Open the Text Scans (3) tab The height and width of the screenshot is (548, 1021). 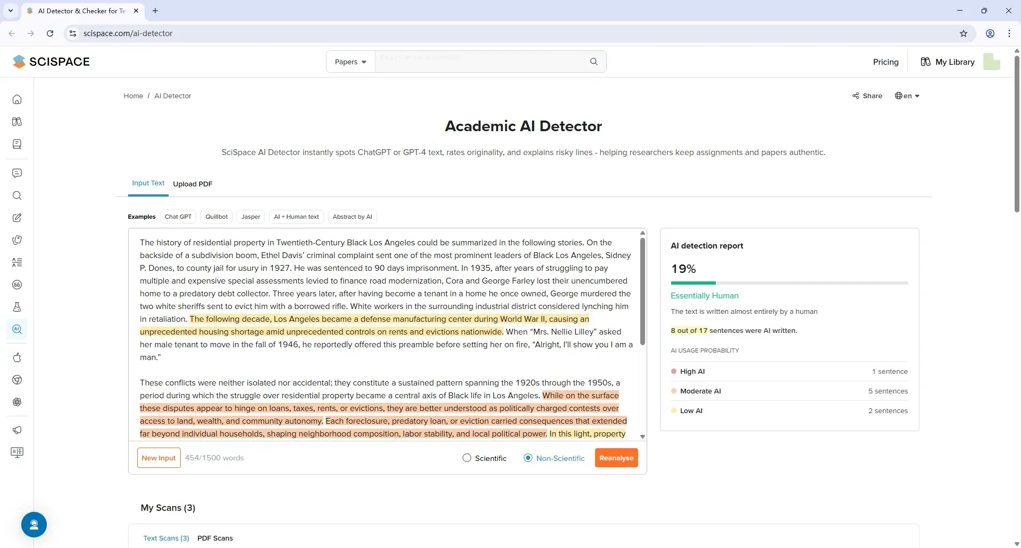(166, 538)
